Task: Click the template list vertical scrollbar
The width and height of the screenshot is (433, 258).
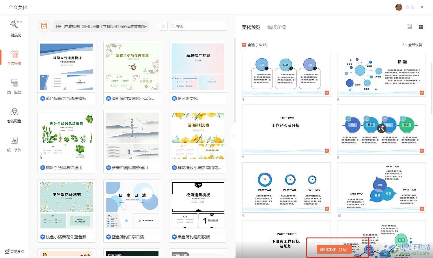Action: tap(234, 81)
